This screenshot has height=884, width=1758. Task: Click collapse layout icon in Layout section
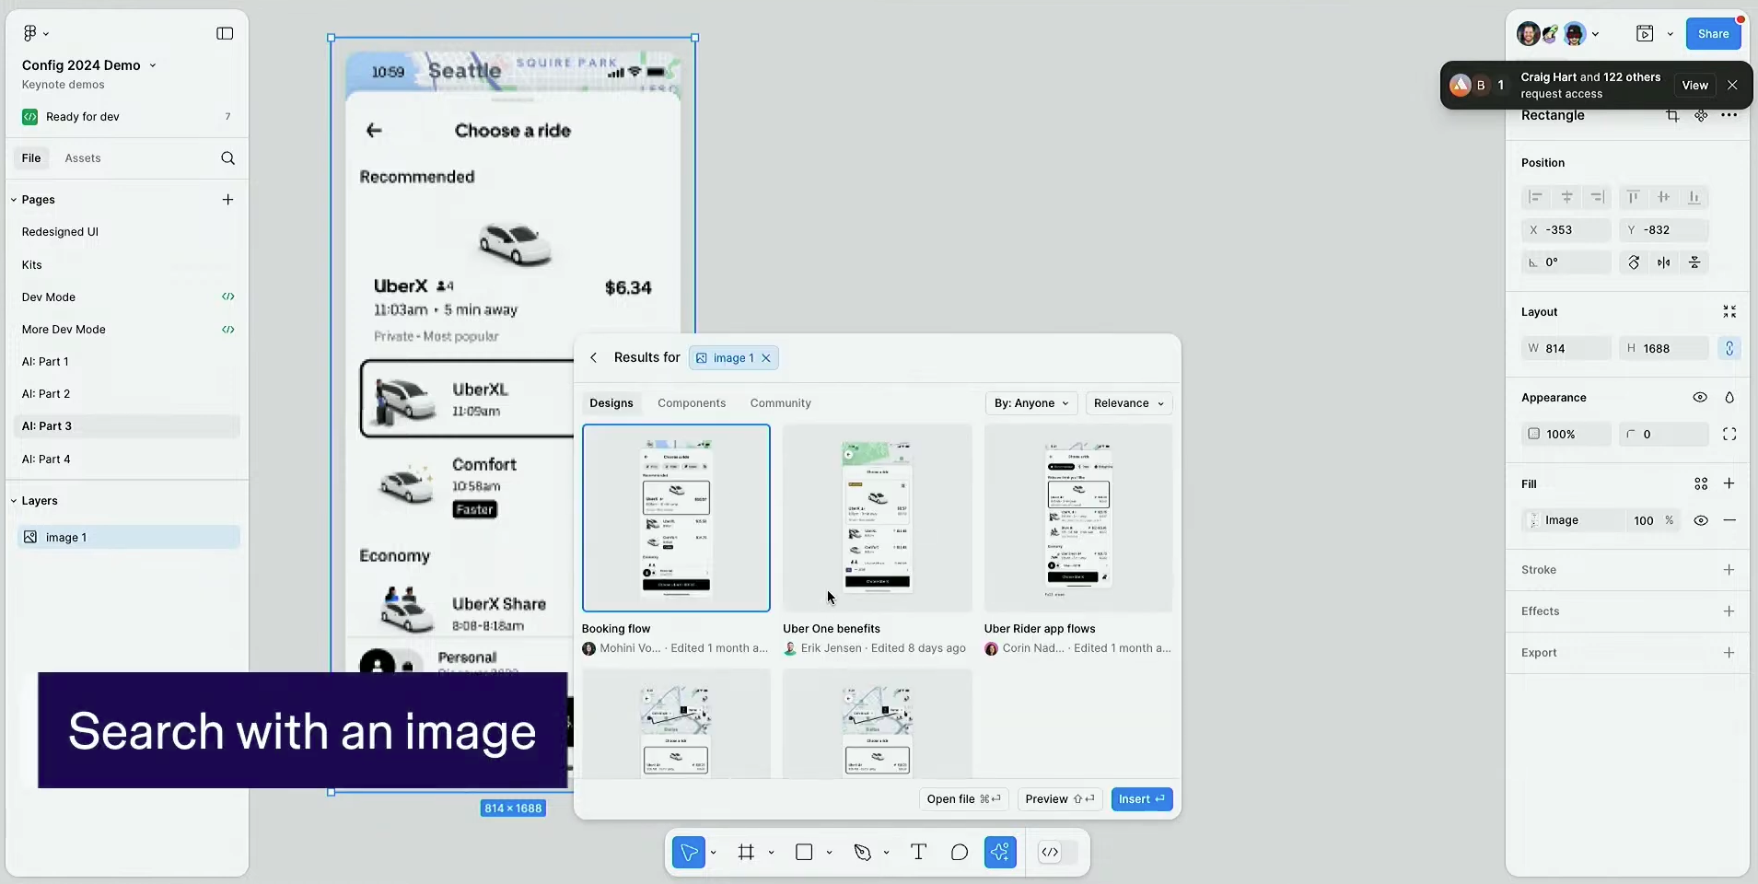(1729, 312)
